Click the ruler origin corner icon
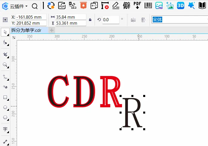Viewport: 208px width, 146px height. [x=14, y=38]
